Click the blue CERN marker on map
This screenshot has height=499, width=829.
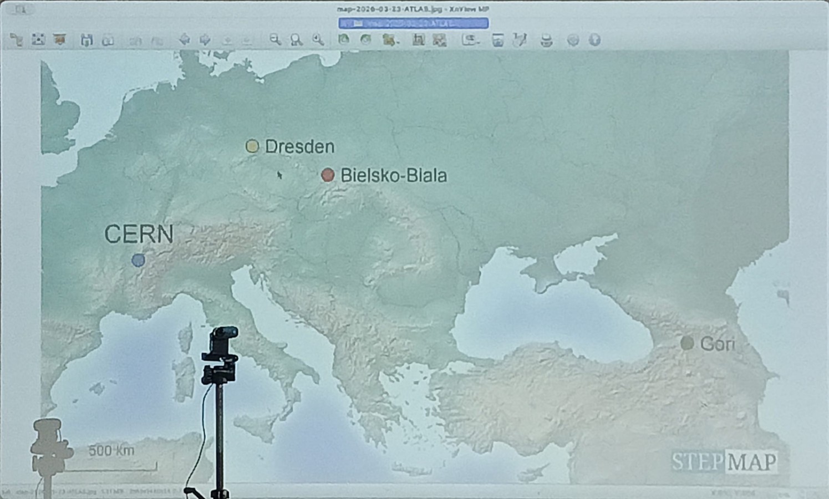tap(138, 259)
